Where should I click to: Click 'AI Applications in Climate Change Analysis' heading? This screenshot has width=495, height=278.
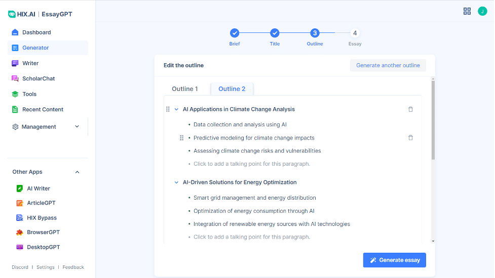239,109
